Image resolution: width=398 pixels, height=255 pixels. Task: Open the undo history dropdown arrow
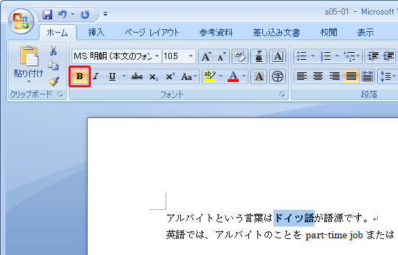click(73, 15)
